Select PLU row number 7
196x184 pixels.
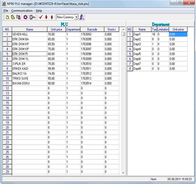(7, 64)
